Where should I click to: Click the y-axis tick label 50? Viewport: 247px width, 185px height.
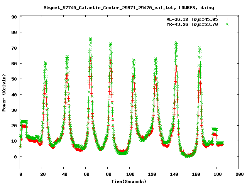(14, 79)
